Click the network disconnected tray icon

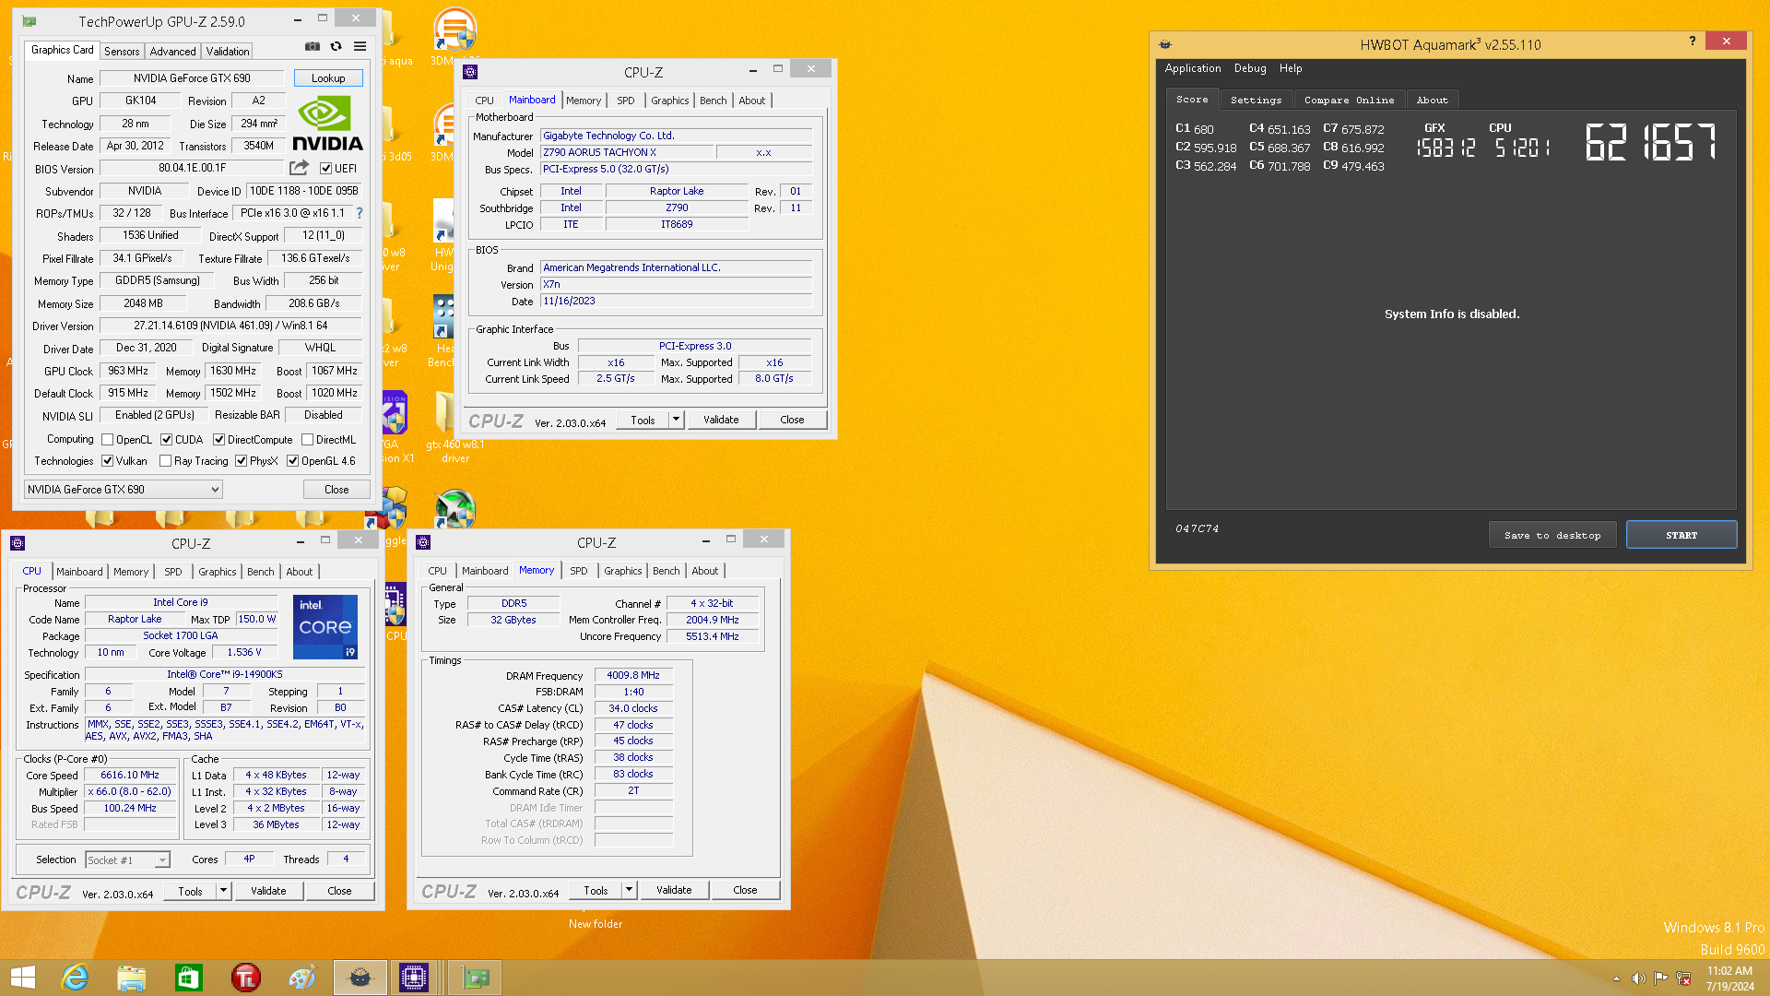click(x=1683, y=978)
